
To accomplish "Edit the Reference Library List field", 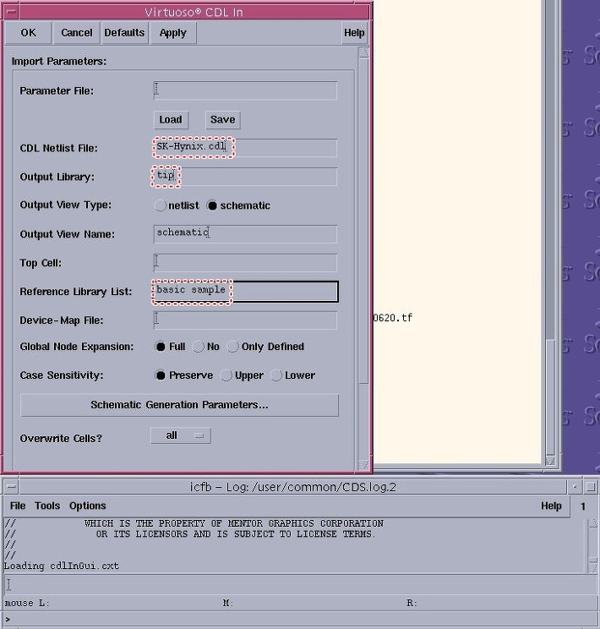I will click(245, 291).
